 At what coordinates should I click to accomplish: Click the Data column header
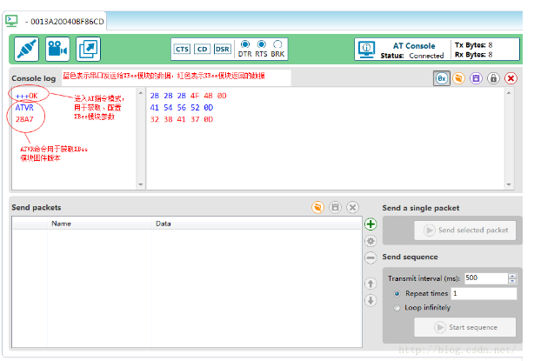pyautogui.click(x=164, y=224)
